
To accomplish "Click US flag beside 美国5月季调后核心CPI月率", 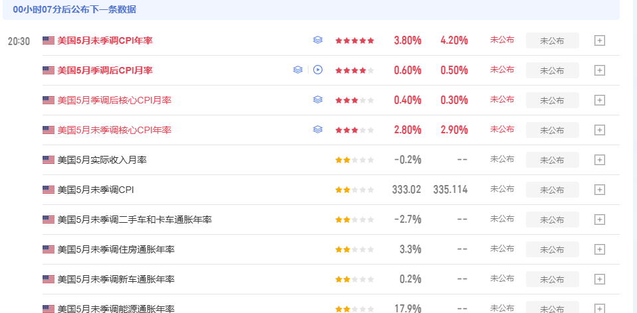I will (x=49, y=100).
